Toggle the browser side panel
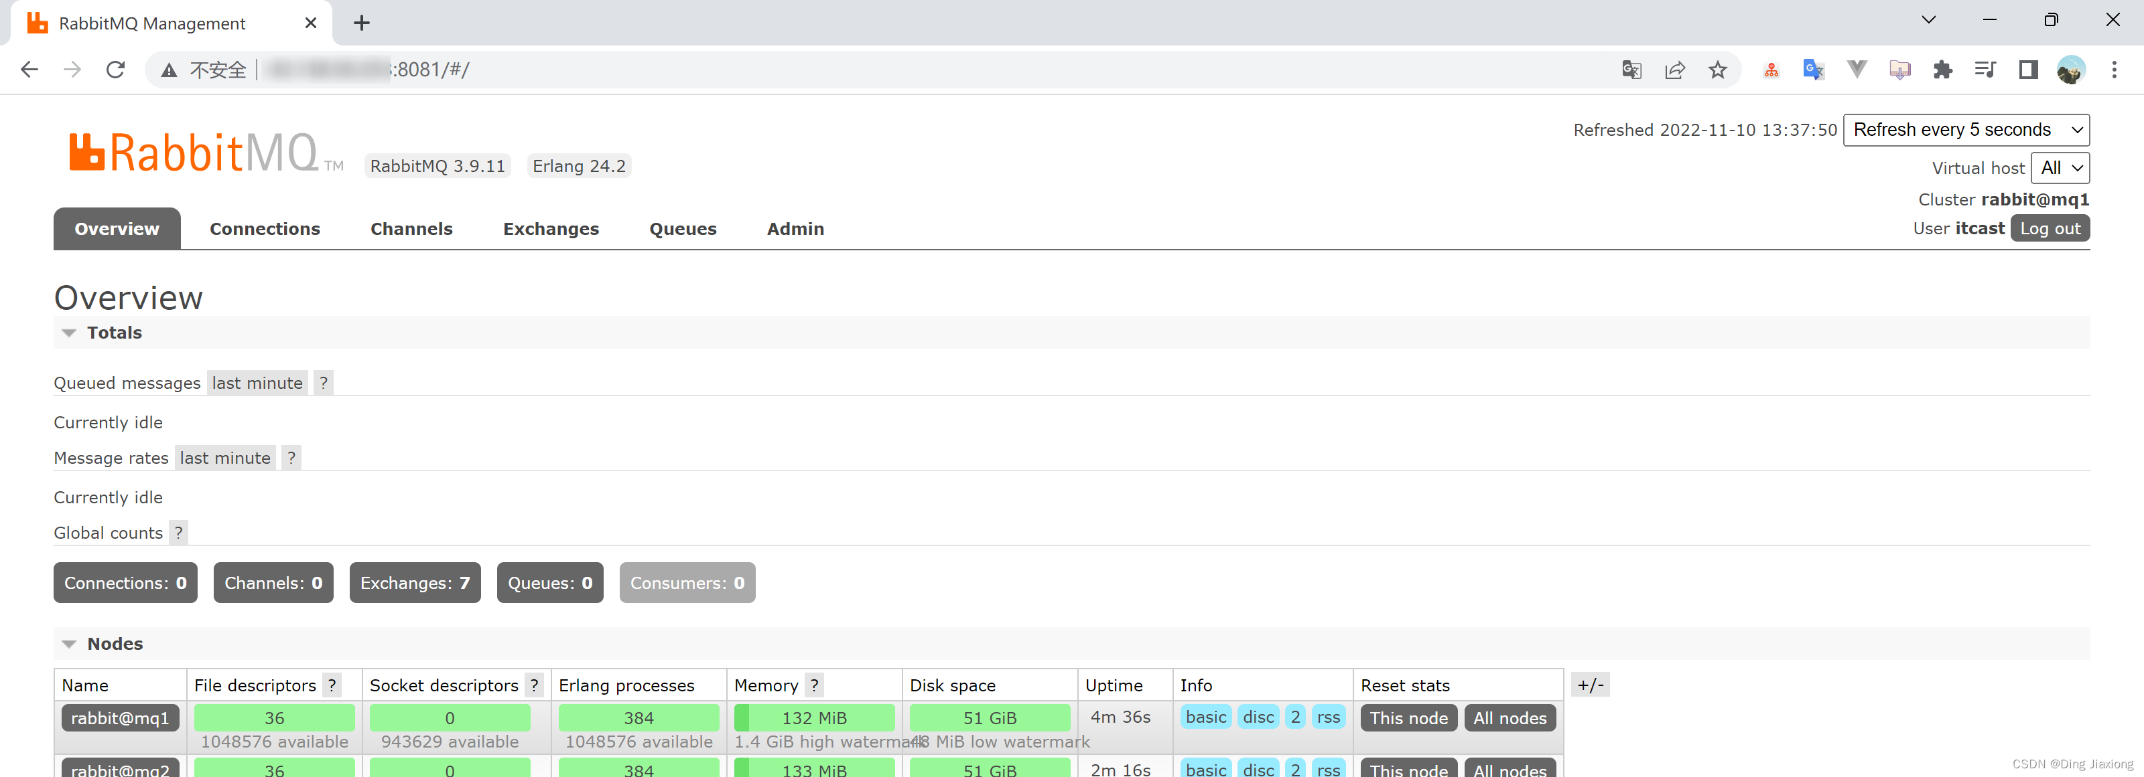2144x777 pixels. pyautogui.click(x=2028, y=70)
